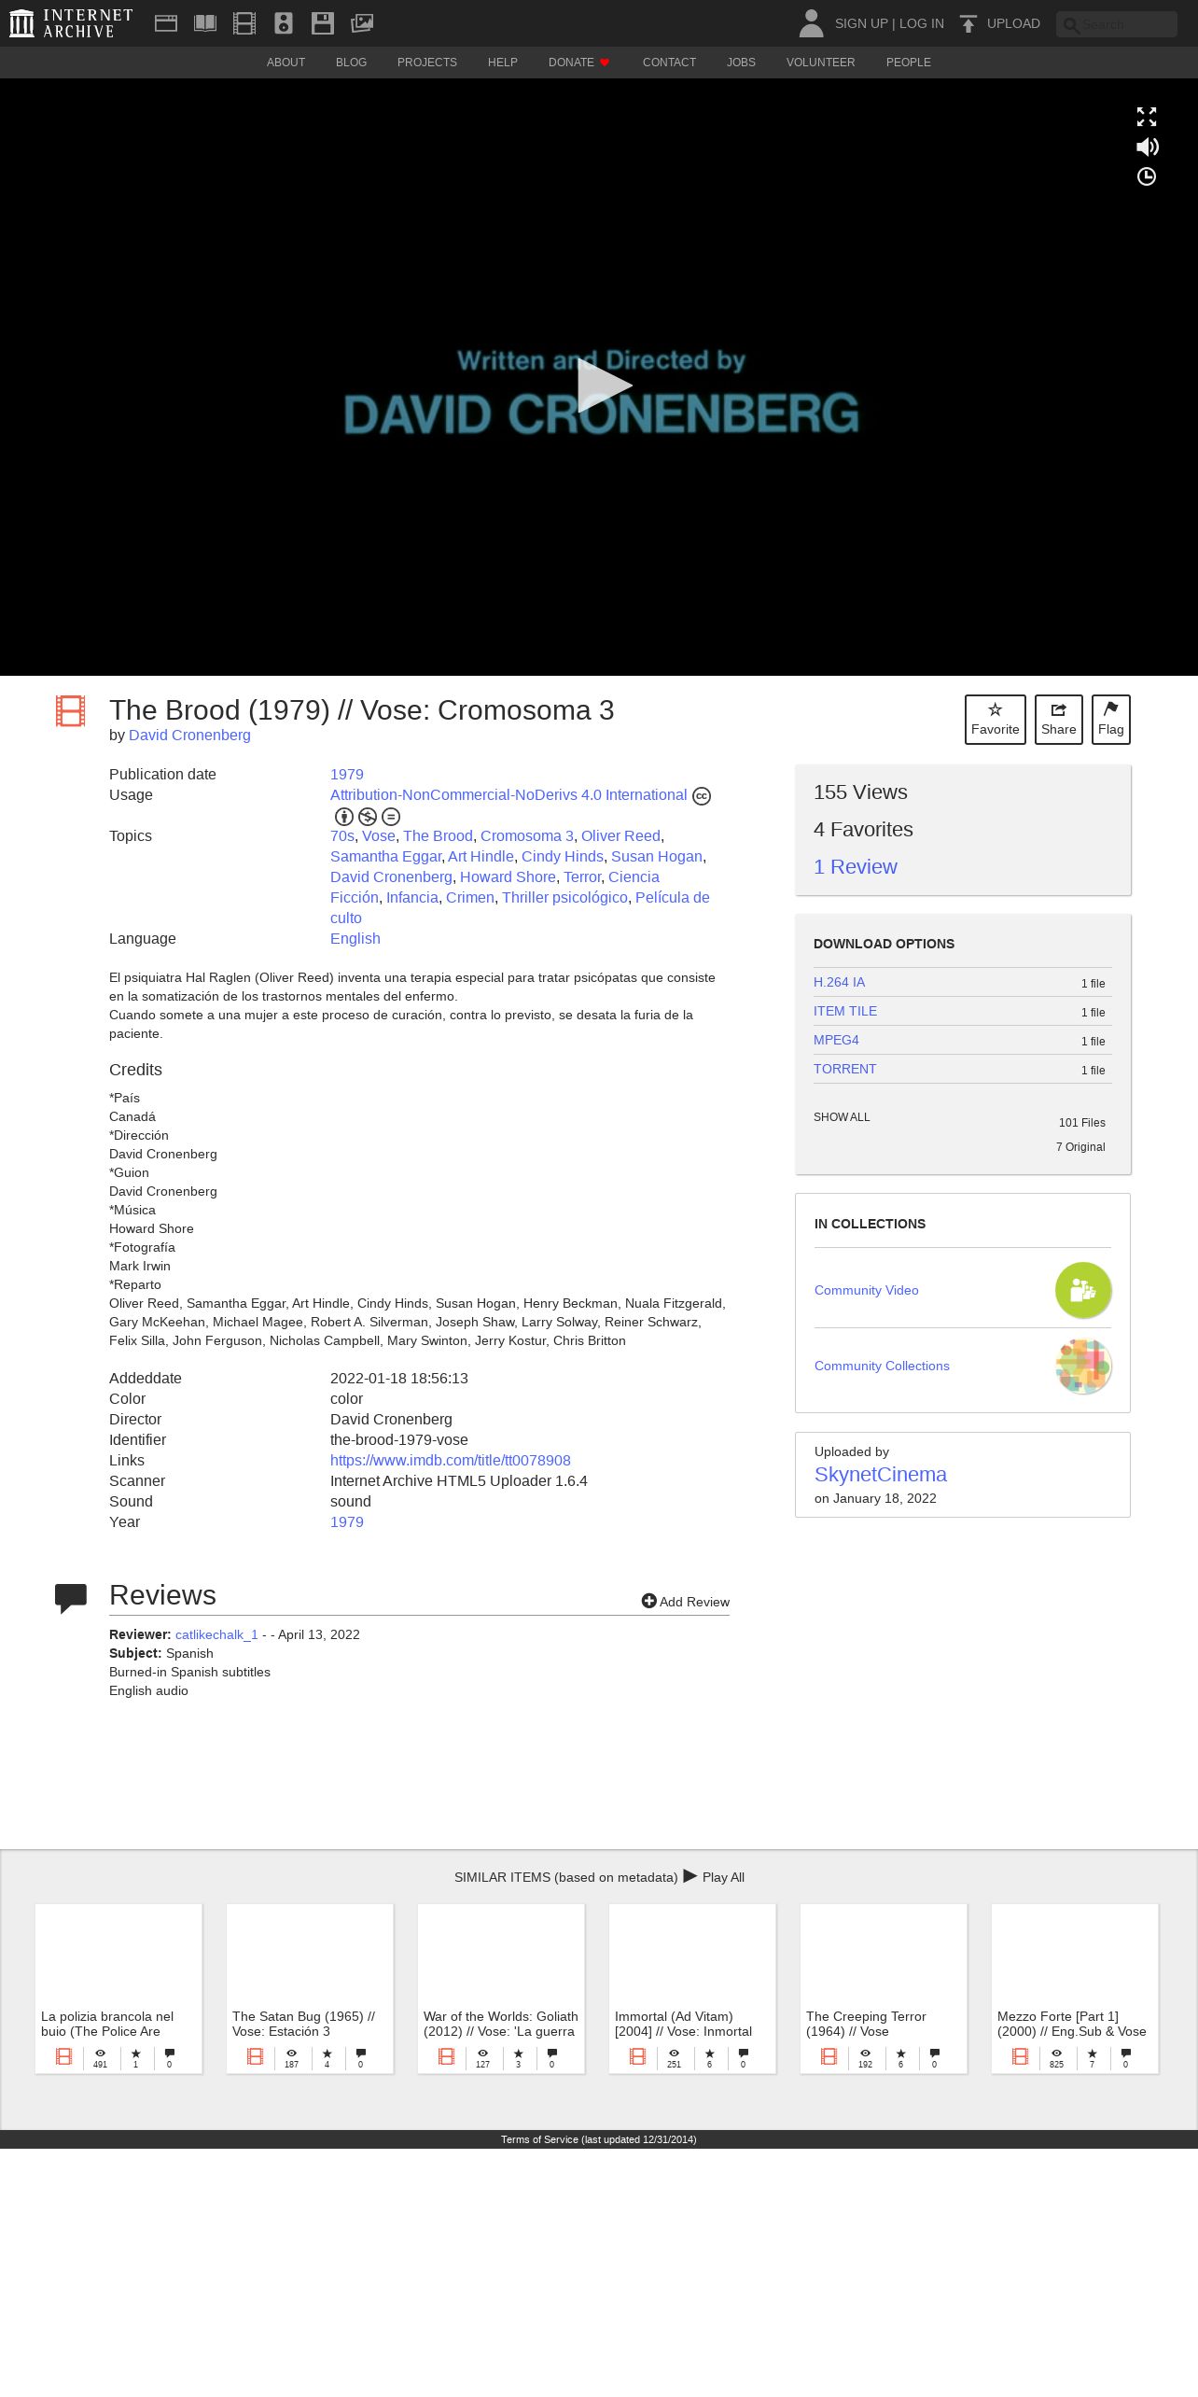Click the Favorite star button
This screenshot has width=1198, height=2397.
(x=996, y=720)
